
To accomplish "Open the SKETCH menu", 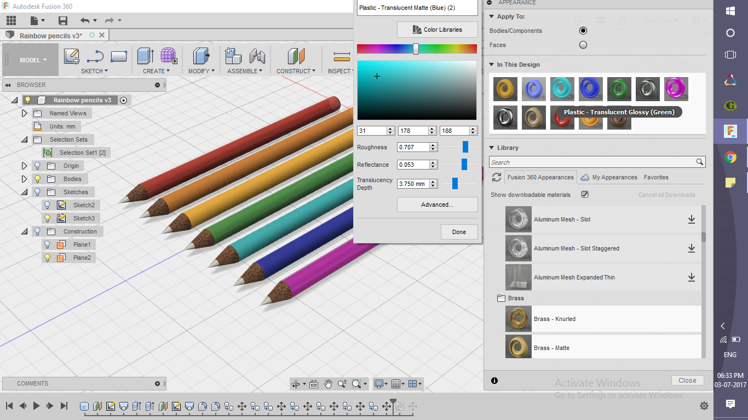I will pos(94,71).
